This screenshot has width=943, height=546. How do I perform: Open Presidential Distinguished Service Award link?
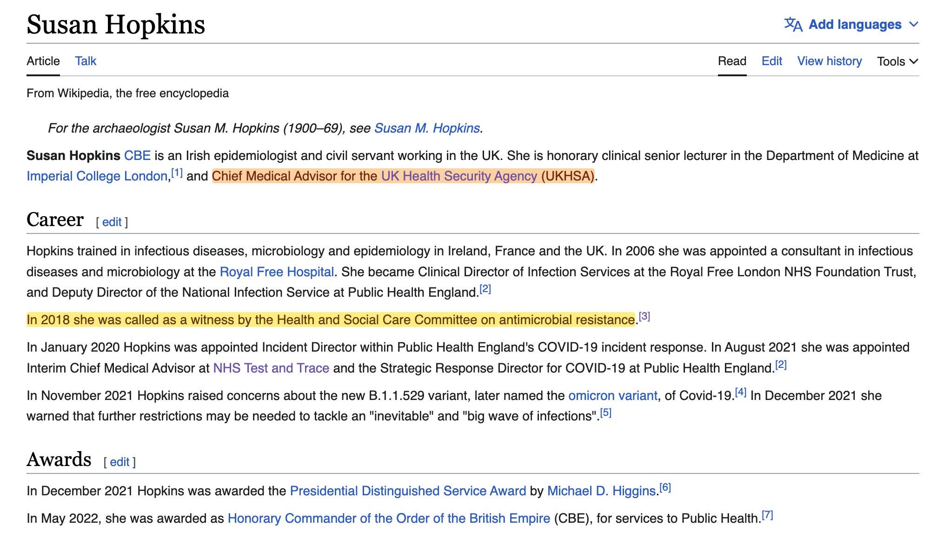click(x=408, y=491)
